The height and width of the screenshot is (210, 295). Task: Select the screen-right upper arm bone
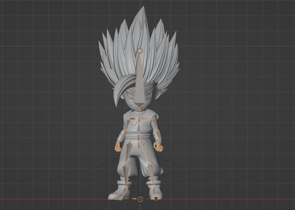point(155,124)
